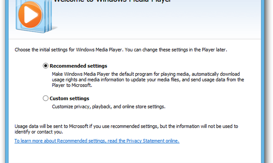Click the bold "Custom settings" label
Viewport: 273px width, 163px height.
[69, 98]
